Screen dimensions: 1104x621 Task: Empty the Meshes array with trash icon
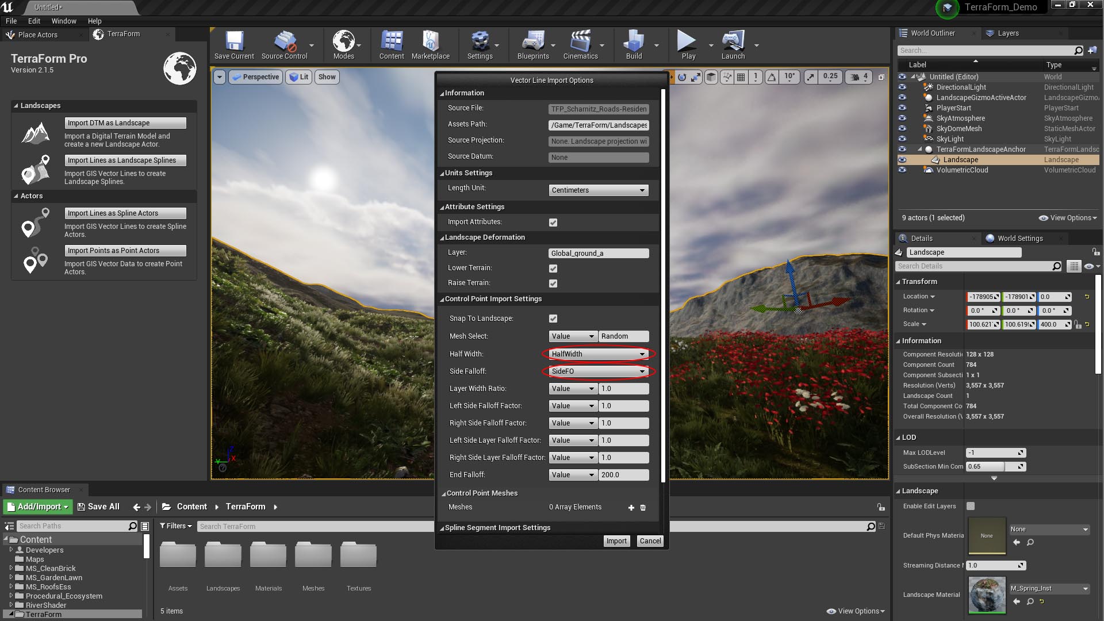pyautogui.click(x=643, y=508)
